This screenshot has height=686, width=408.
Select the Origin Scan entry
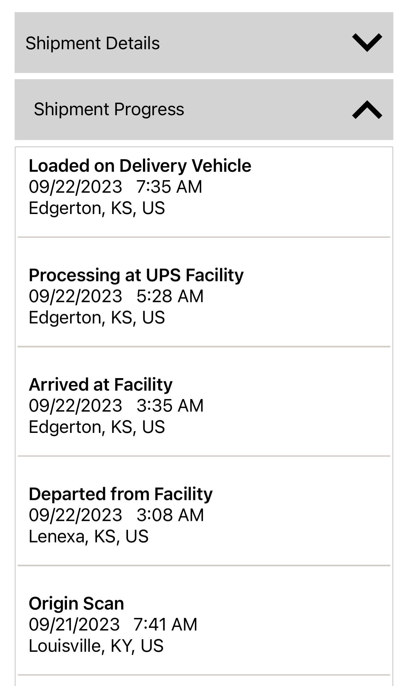[76, 604]
